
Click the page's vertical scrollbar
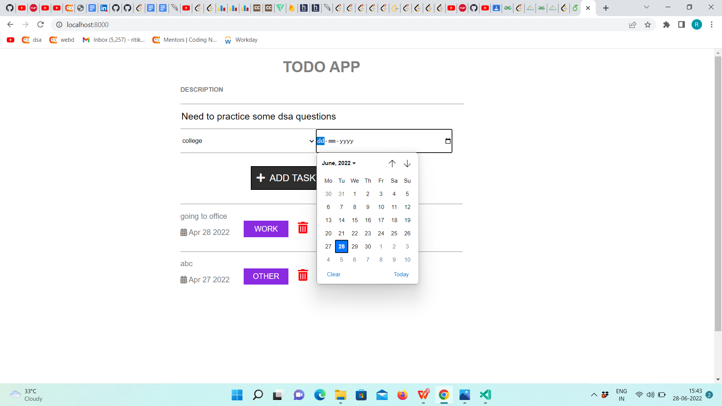coord(718,194)
